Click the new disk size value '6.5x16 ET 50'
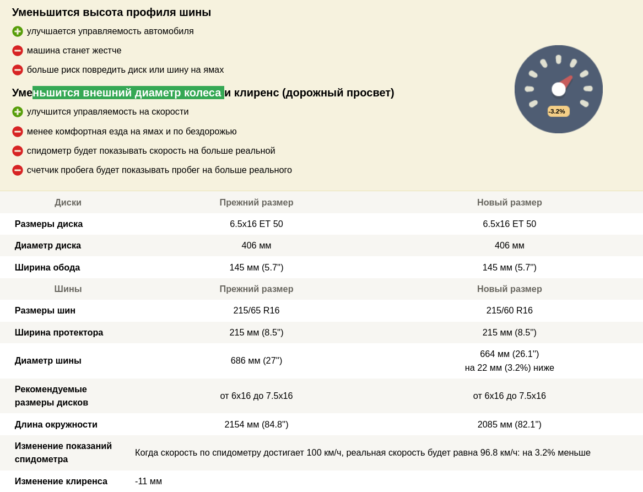This screenshot has height=492, width=643. [x=509, y=224]
